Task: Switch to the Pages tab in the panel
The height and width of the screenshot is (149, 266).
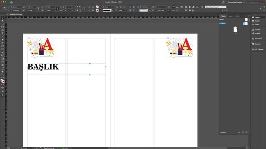Action: [x=224, y=16]
